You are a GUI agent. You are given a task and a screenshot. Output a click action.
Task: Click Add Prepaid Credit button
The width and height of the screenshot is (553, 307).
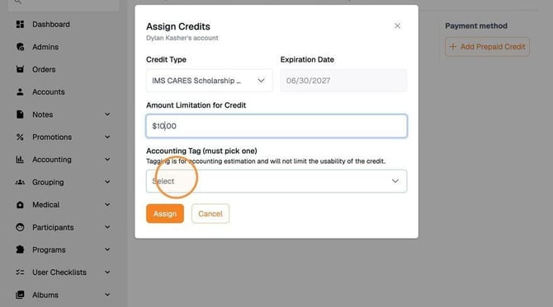pos(487,47)
